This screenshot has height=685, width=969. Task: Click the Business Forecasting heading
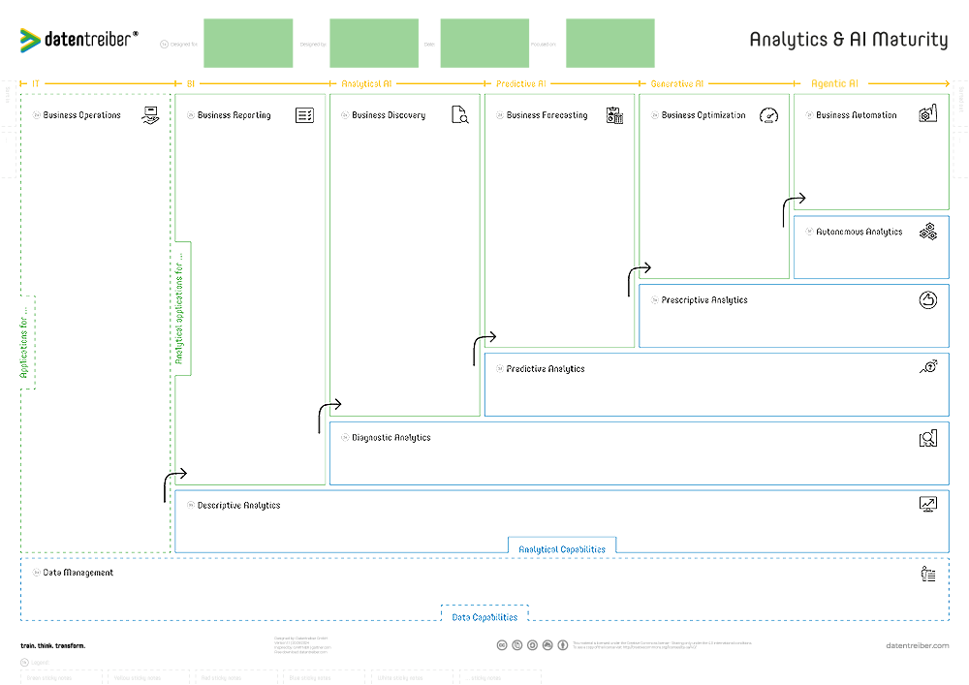(x=547, y=115)
